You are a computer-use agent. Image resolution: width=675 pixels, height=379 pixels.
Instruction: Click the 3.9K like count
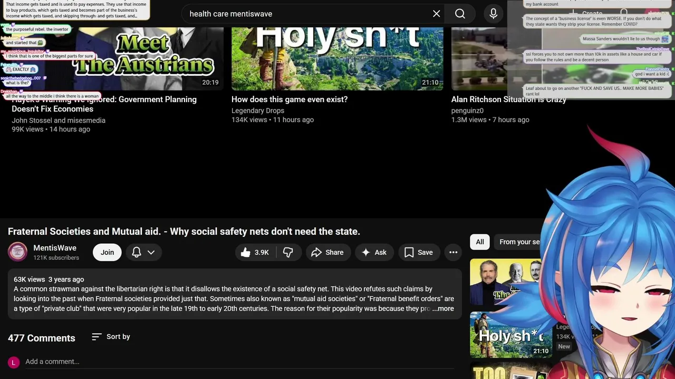[262, 253]
